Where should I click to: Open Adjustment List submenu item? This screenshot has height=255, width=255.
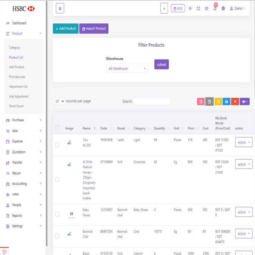point(18,86)
